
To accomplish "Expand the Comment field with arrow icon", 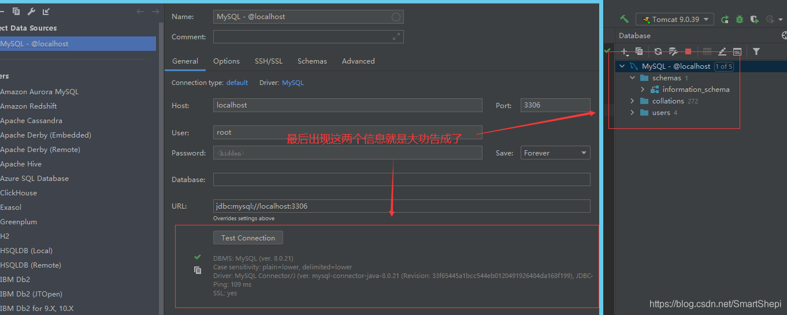I will (396, 36).
